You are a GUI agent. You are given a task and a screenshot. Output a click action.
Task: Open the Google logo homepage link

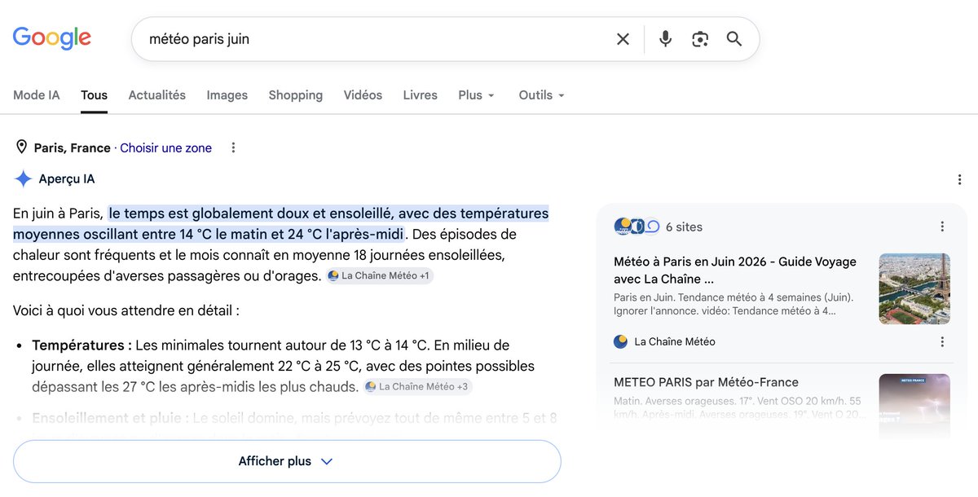(51, 38)
